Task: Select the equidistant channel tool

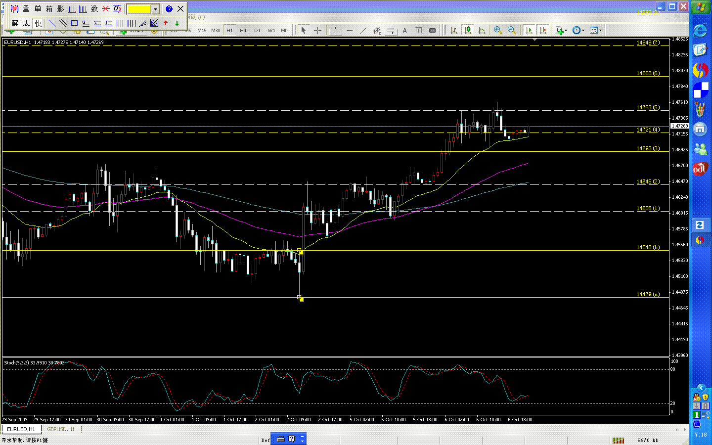Action: pos(377,31)
